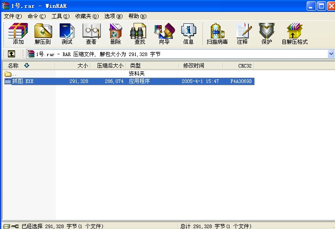Open the 查看 (View) toolbar icon
This screenshot has height=229, width=335.
coord(91,34)
